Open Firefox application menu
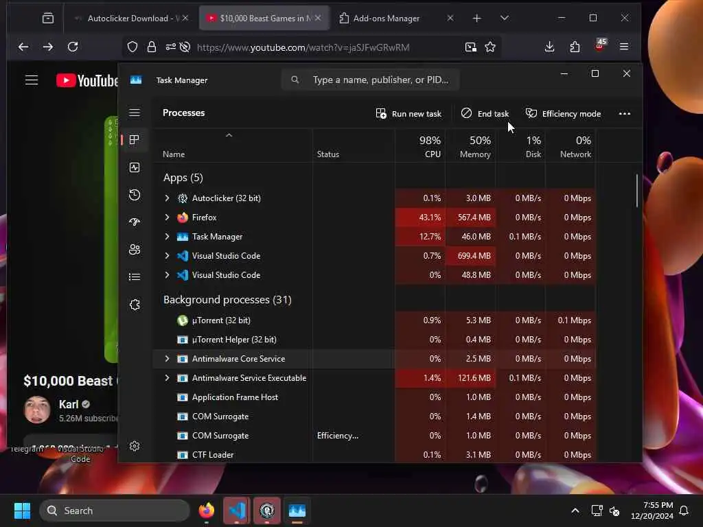Image resolution: width=703 pixels, height=527 pixels. (624, 47)
